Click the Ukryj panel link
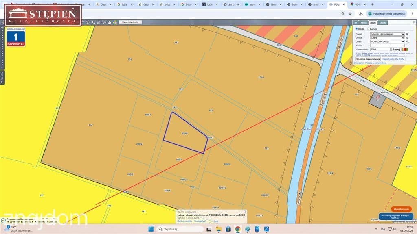This screenshot has height=234, width=417. 359,63
